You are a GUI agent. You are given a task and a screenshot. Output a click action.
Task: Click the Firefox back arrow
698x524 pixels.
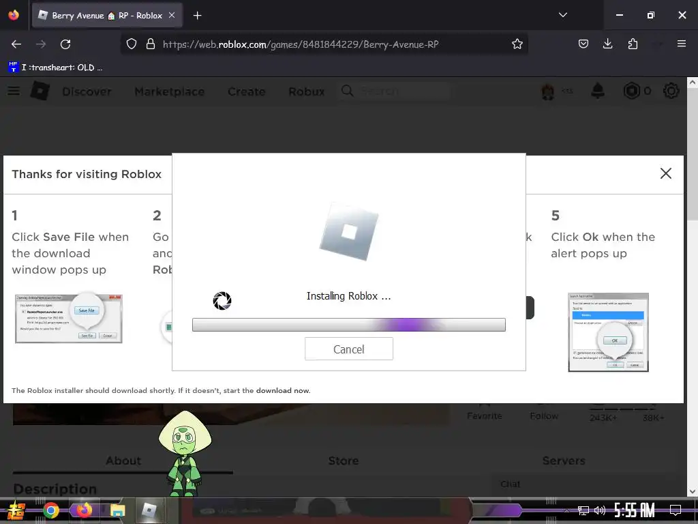coord(16,44)
